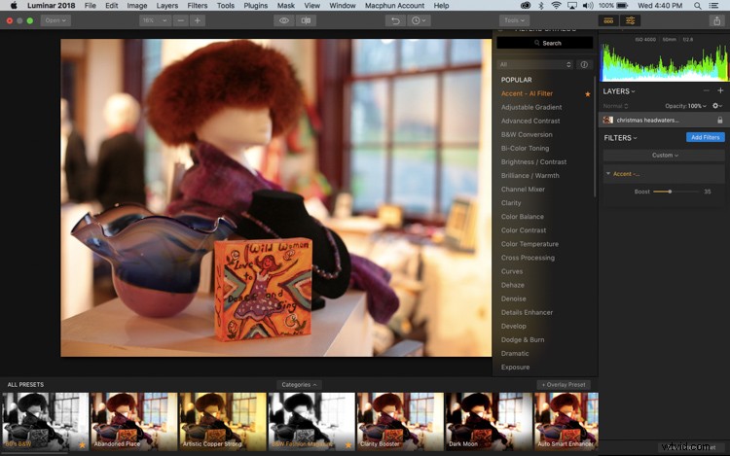The height and width of the screenshot is (456, 730).
Task: Open the layer Opacity 100% dropdown
Action: (x=685, y=106)
